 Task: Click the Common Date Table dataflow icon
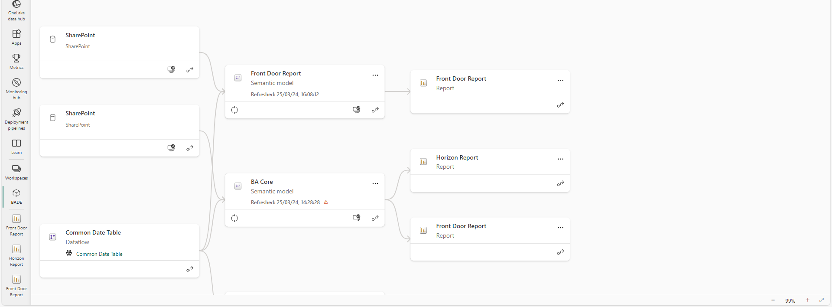point(52,237)
